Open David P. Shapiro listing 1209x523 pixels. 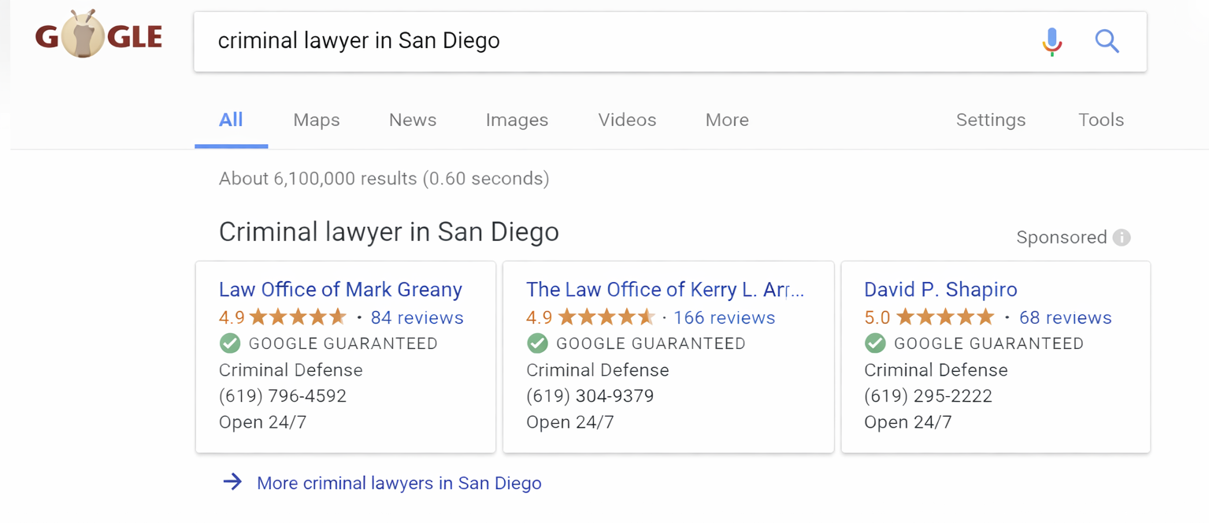click(940, 289)
